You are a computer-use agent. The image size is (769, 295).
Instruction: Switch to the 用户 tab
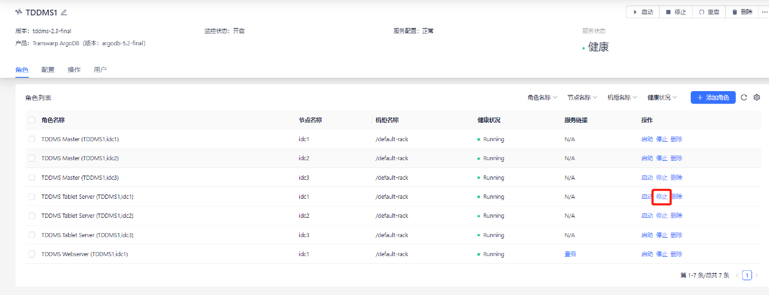pyautogui.click(x=100, y=70)
